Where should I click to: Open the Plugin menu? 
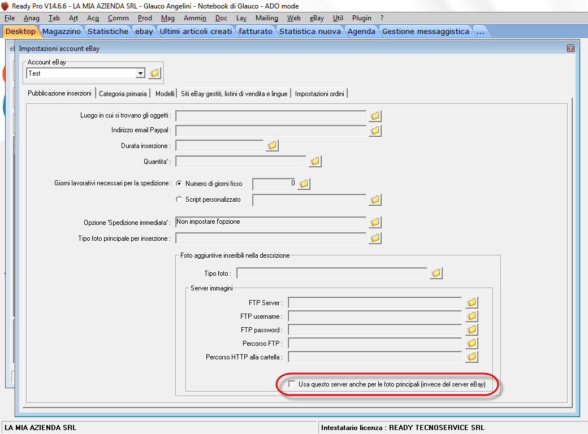point(361,18)
